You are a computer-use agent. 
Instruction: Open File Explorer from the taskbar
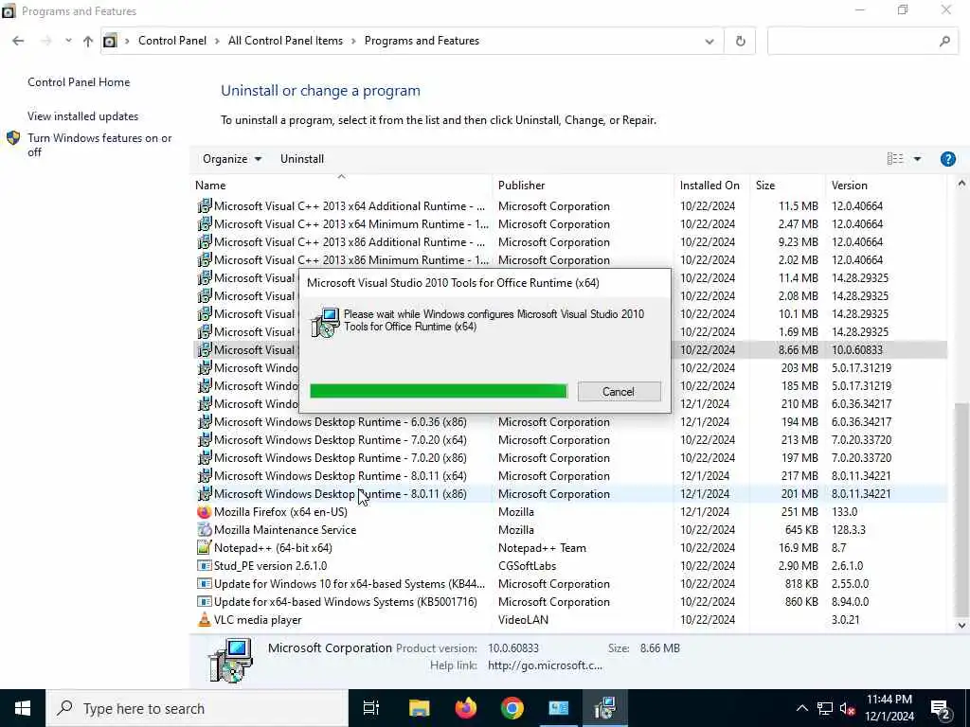[419, 708]
